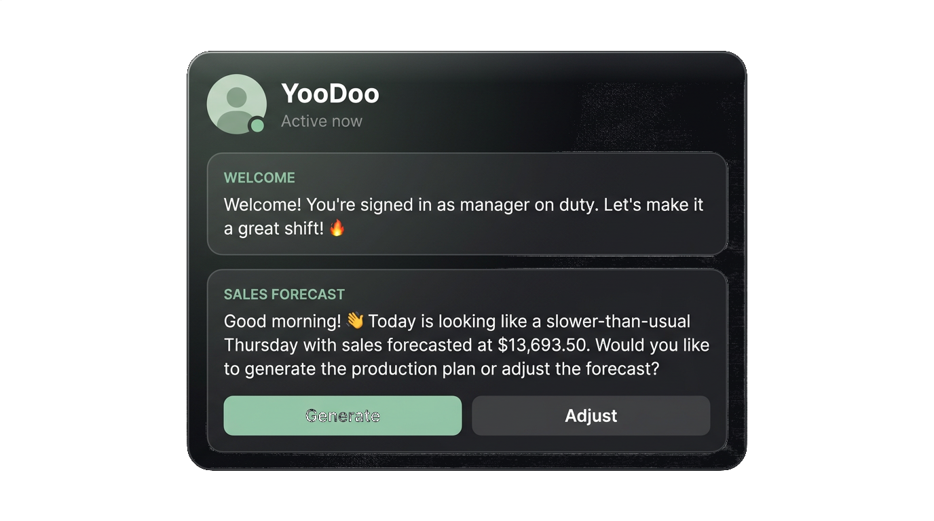Click "a great shift!" text
This screenshot has width=934, height=521.
click(274, 229)
